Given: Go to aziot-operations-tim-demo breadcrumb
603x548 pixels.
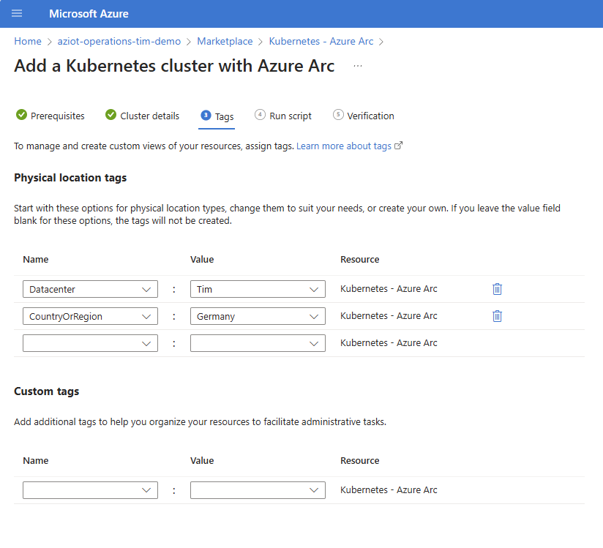Looking at the screenshot, I should [120, 42].
